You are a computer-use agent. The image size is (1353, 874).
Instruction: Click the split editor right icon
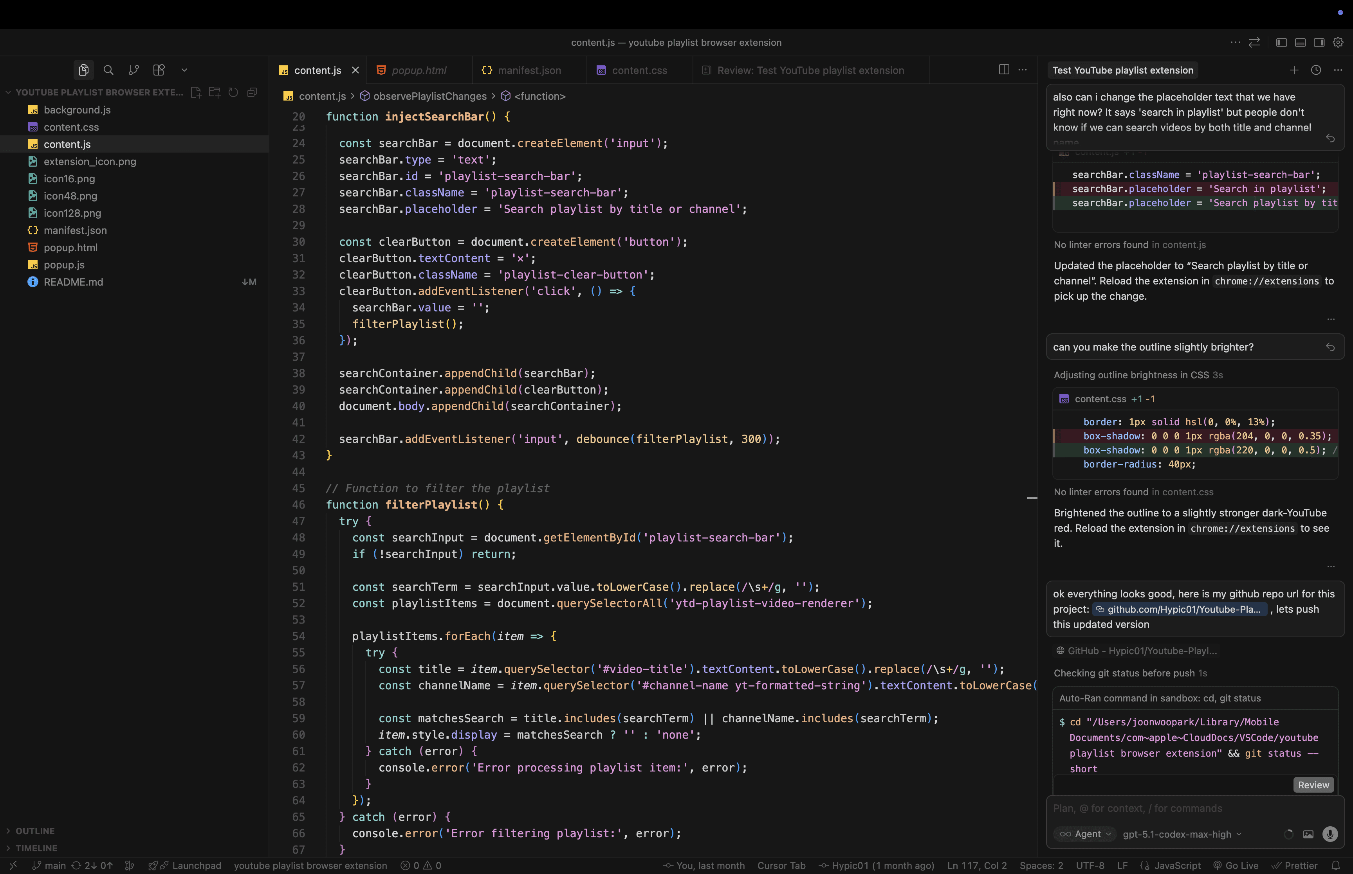coord(1003,70)
